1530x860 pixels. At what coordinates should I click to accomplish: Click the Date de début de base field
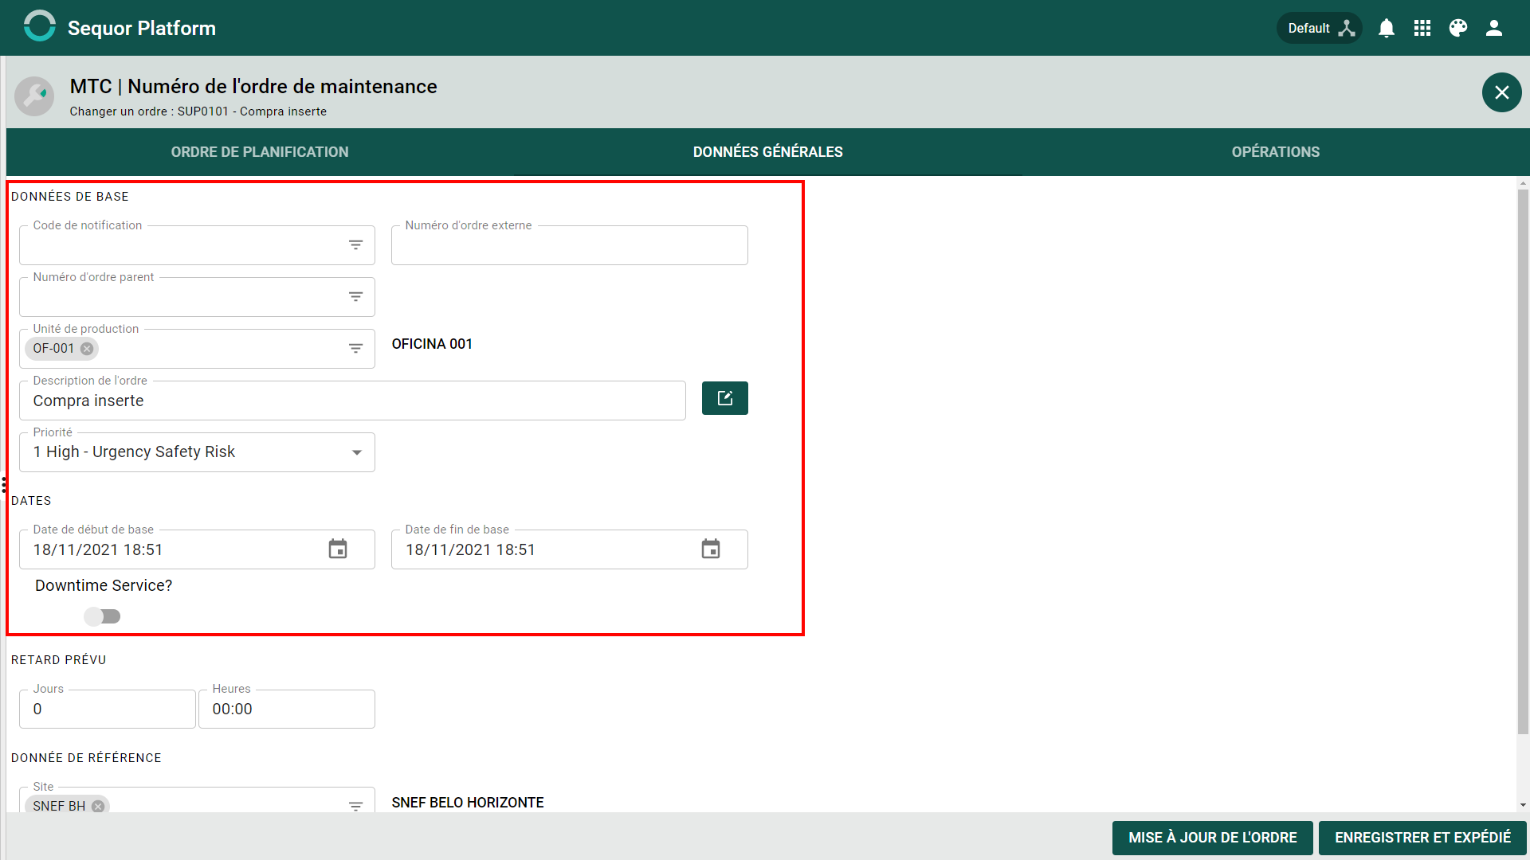coord(197,549)
